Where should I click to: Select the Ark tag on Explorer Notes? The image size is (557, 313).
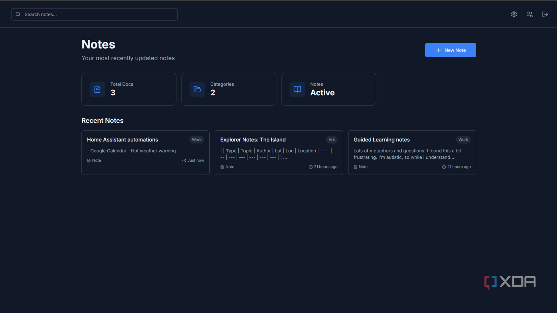[x=331, y=139]
